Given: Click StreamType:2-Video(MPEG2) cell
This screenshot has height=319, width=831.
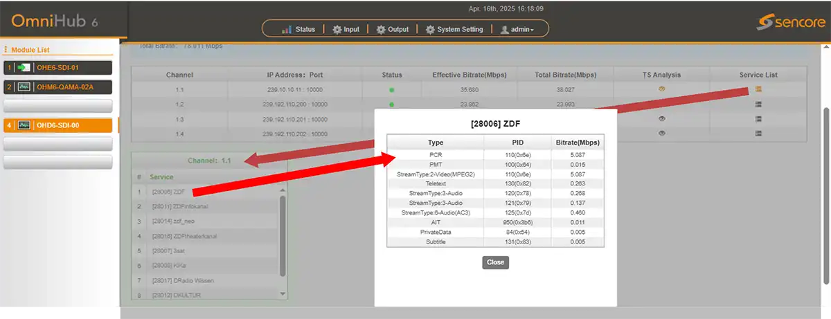Looking at the screenshot, I should (436, 174).
